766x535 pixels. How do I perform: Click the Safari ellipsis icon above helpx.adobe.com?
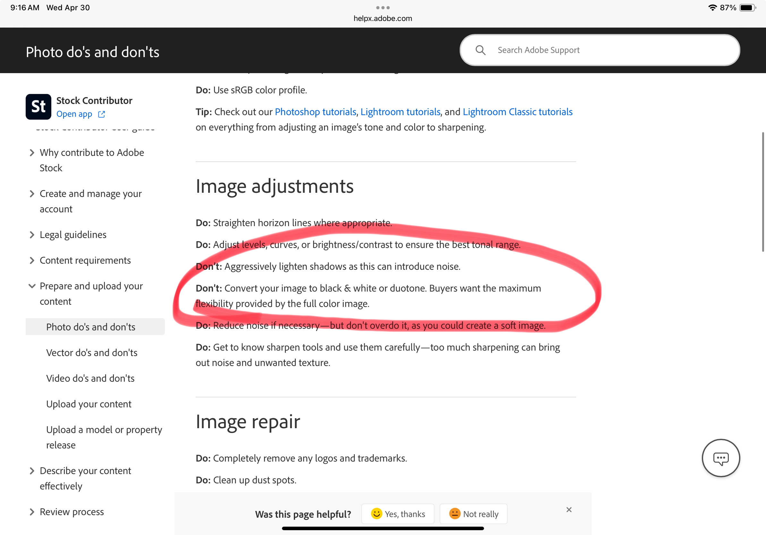pos(383,7)
